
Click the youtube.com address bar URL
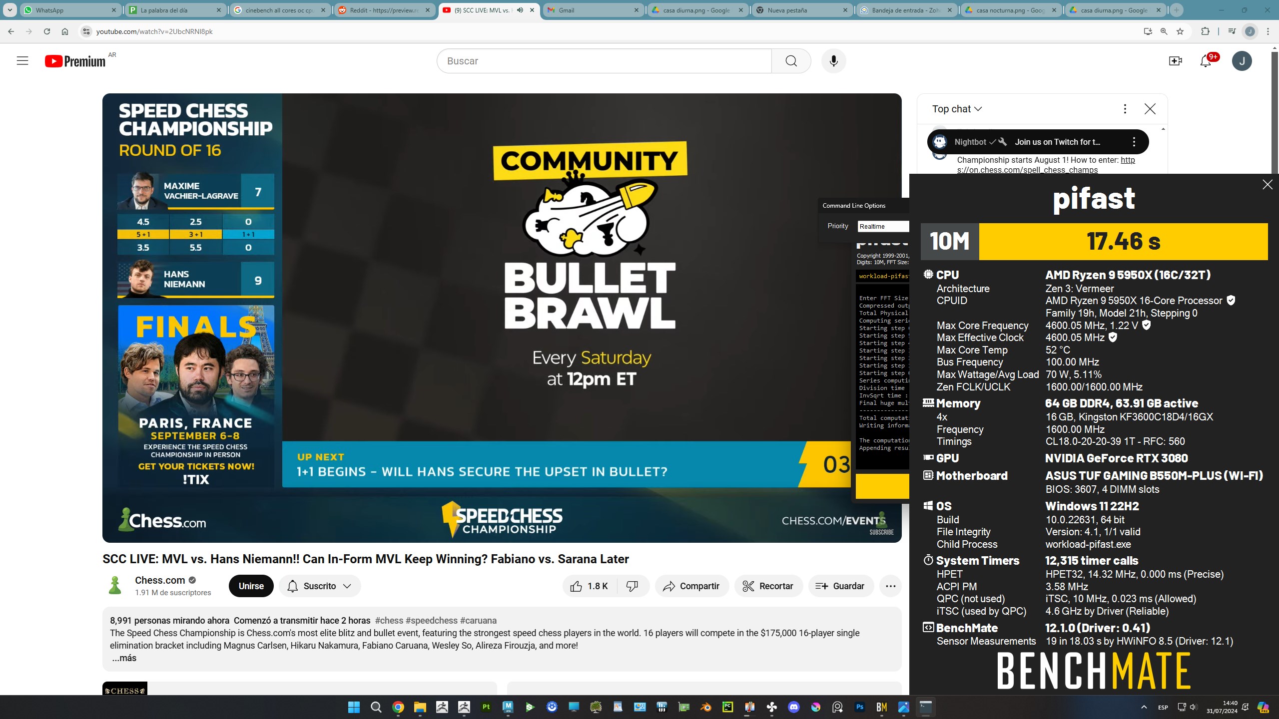(154, 31)
